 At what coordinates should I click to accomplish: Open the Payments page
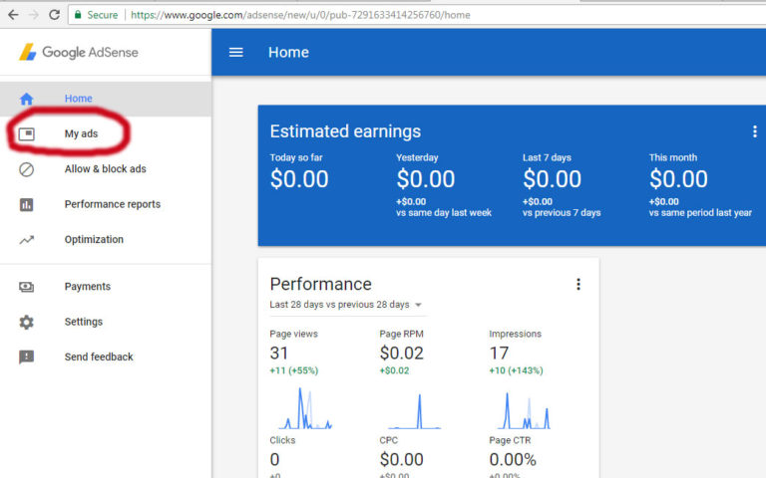point(106,287)
